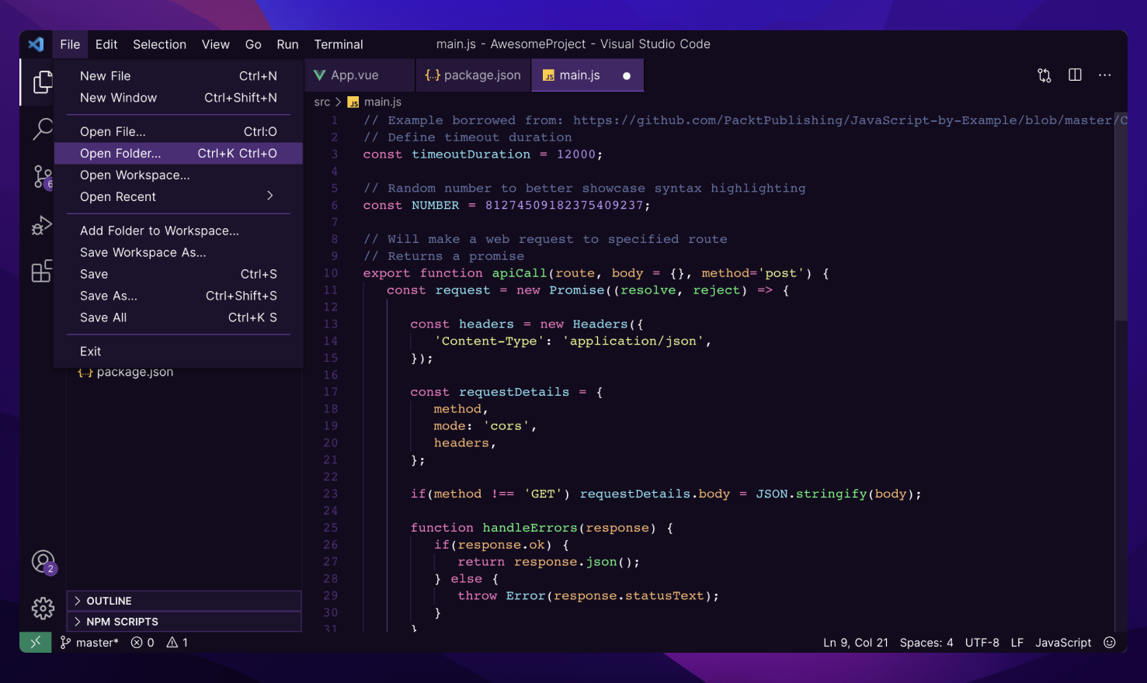Open the Go menu
Image resolution: width=1147 pixels, height=683 pixels.
(x=253, y=44)
